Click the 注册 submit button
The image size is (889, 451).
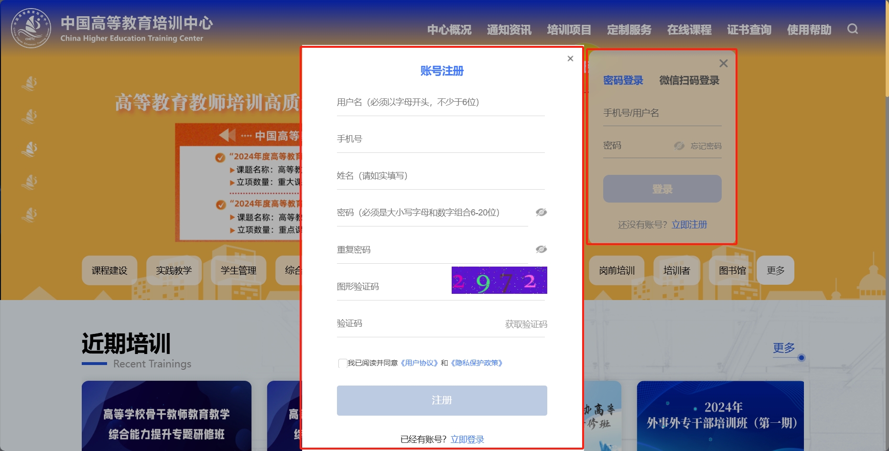441,400
